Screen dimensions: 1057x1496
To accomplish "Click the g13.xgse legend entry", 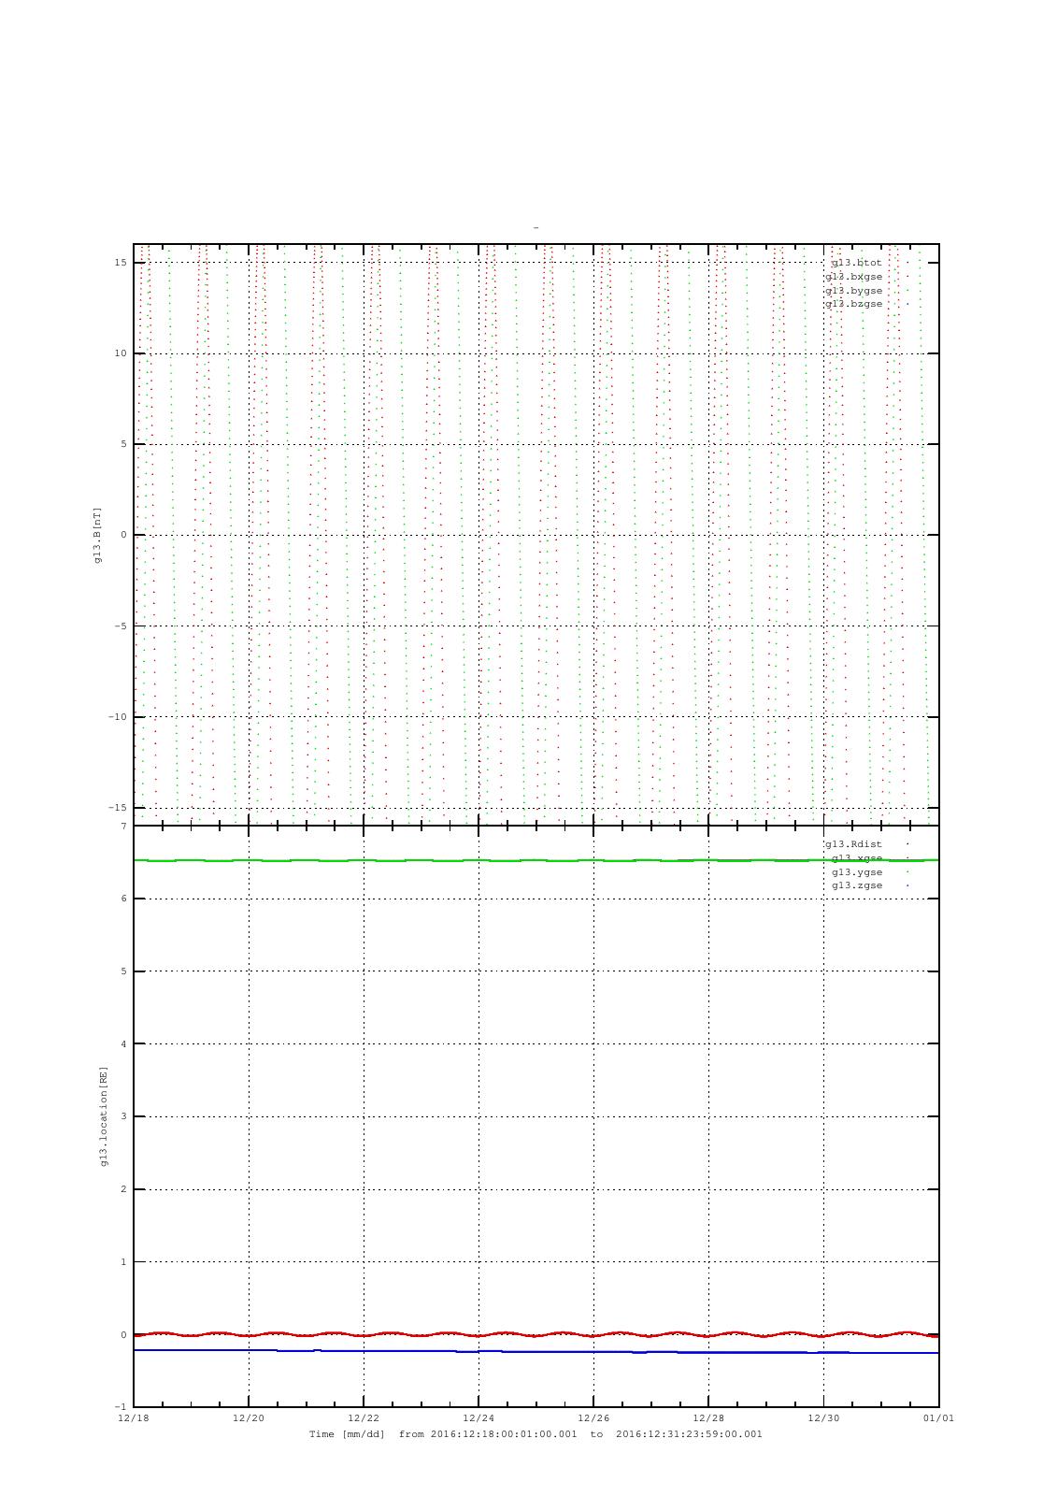I will [857, 858].
